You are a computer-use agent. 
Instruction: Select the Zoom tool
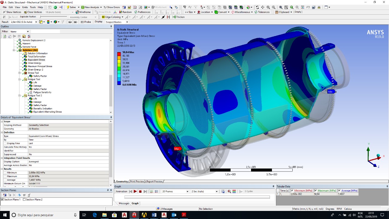tap(268, 7)
